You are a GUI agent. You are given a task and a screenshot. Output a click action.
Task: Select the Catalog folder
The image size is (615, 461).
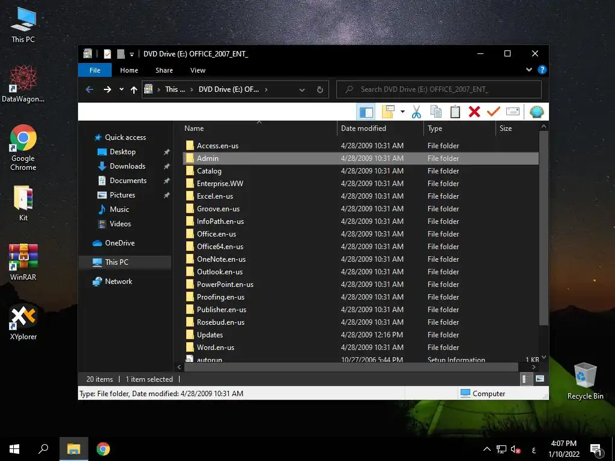(x=360, y=171)
